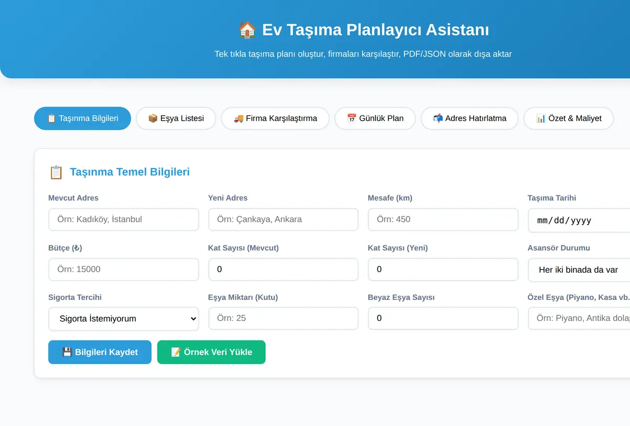Focus the Kat Sayısı (Yeni) field
Viewport: 630px width, 426px height.
point(443,269)
